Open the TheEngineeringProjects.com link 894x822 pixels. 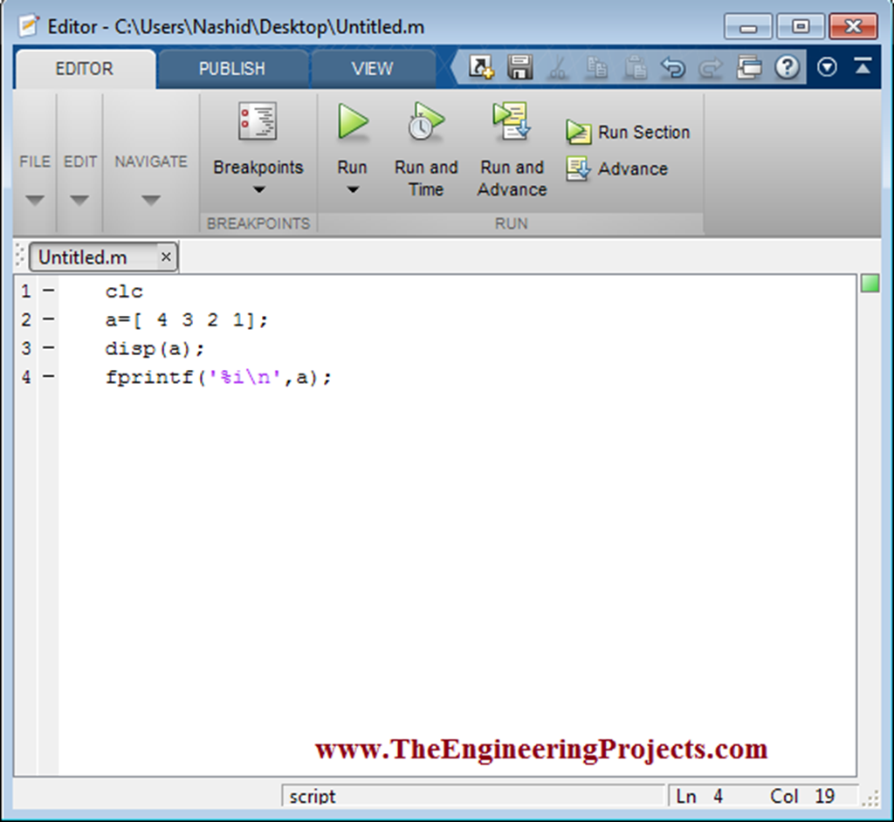point(541,749)
